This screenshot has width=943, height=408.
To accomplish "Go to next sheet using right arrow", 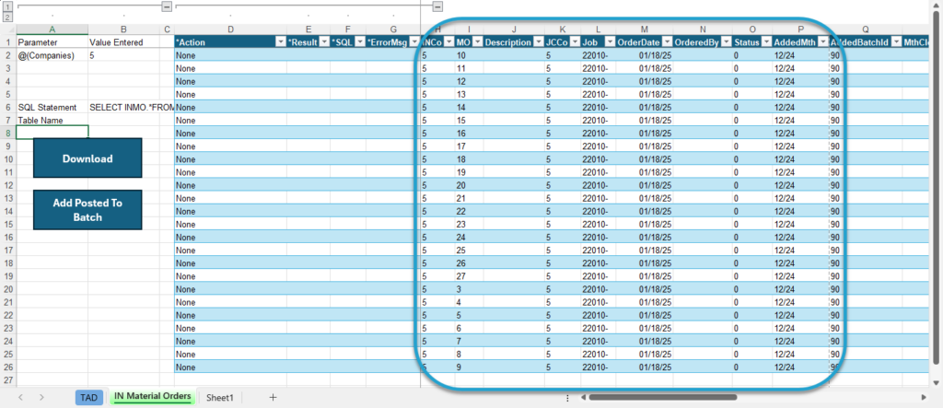I will (x=41, y=397).
